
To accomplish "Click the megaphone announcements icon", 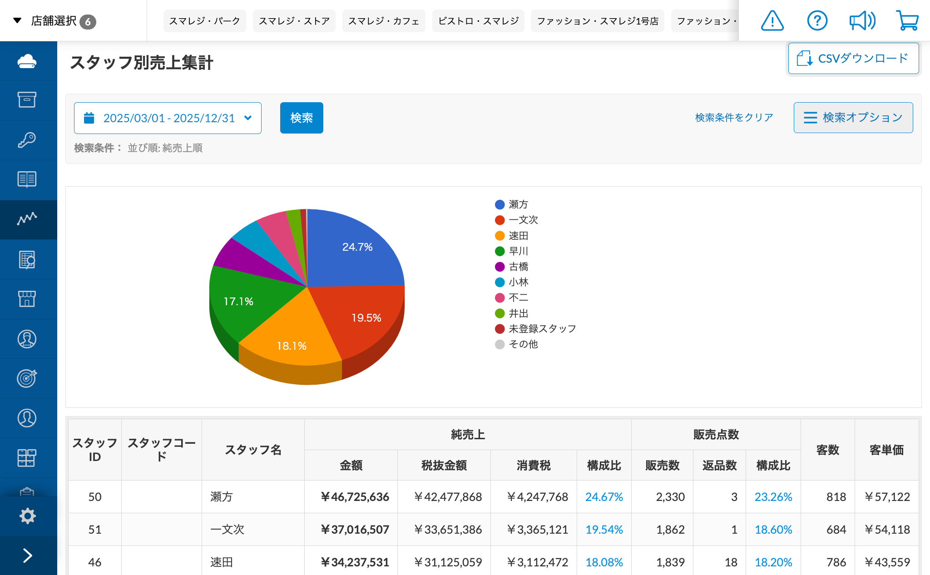I will (862, 21).
